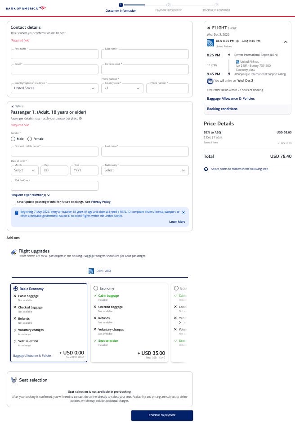295x423 pixels.
Task: Dismiss the REAL ID notice with X
Action: 183,212
